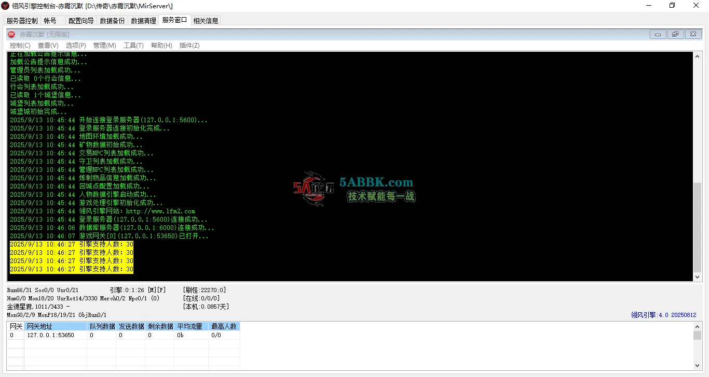Click the 网关地址 column header

pos(56,326)
